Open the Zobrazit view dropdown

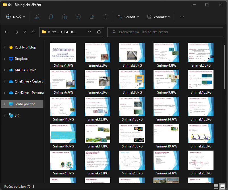point(159,17)
